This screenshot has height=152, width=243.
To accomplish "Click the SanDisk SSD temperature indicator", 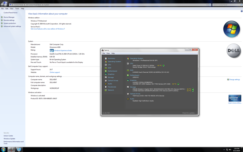I will 193,91.
